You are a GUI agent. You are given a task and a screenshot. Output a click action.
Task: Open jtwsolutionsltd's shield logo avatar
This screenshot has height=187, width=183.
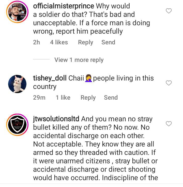[17, 125]
